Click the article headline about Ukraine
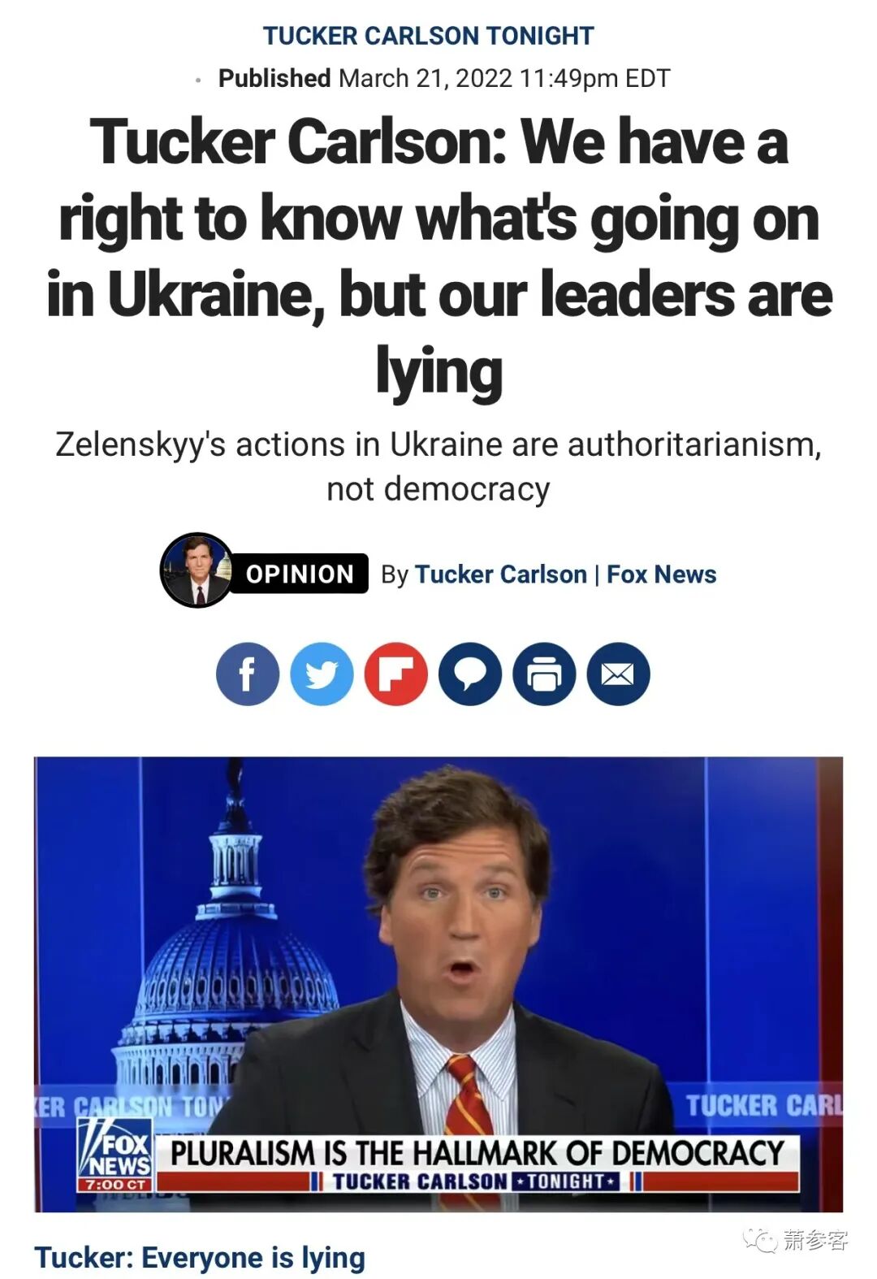 (x=438, y=257)
